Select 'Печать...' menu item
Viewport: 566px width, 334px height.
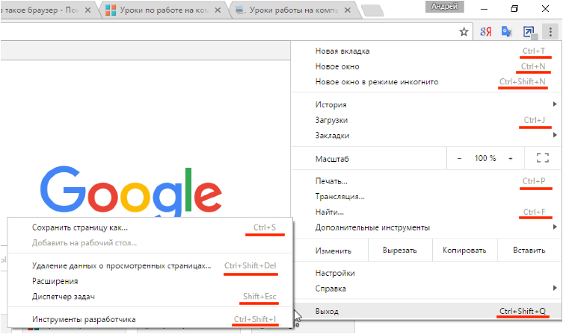[426, 181]
